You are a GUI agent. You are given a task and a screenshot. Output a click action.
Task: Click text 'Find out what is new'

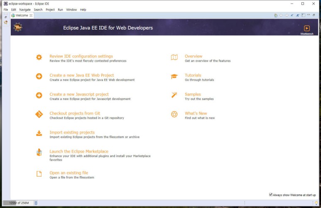point(200,118)
